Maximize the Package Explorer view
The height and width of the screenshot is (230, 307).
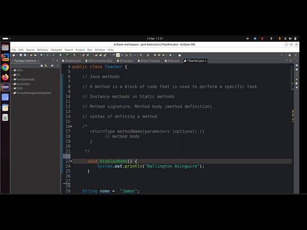click(57, 61)
